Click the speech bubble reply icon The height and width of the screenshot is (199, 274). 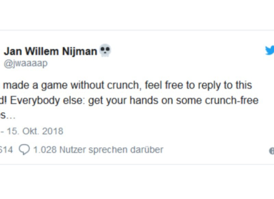point(24,149)
